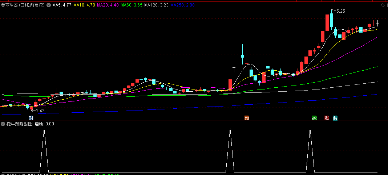Click the third 启动 signal spike
This screenshot has width=388, height=175.
tap(310, 150)
